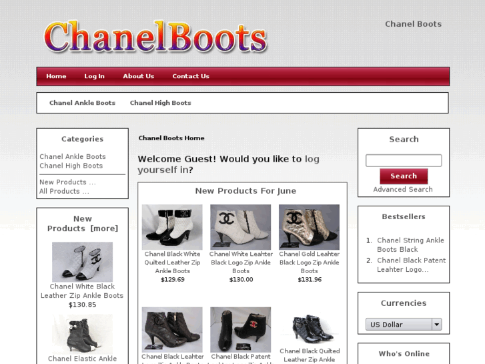Click the Chanel Black Leahter product title link
Viewport: 485px width, 364px height.
click(x=173, y=358)
